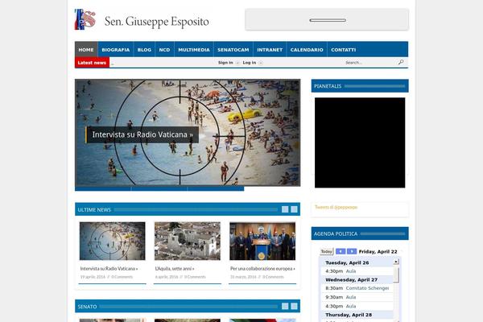Open Wednesday 4:30pm Aula event
This screenshot has height=322, width=483.
pyautogui.click(x=357, y=306)
